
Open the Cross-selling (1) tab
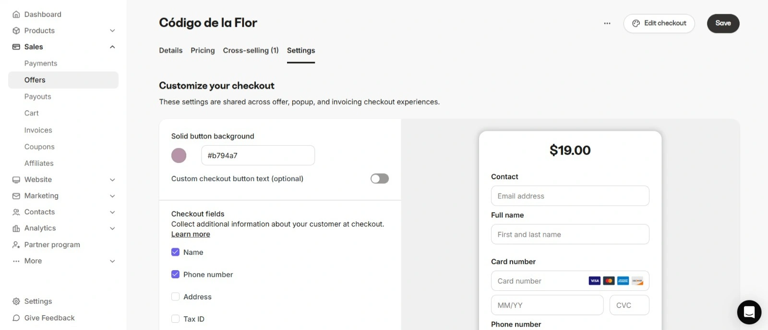pyautogui.click(x=251, y=50)
